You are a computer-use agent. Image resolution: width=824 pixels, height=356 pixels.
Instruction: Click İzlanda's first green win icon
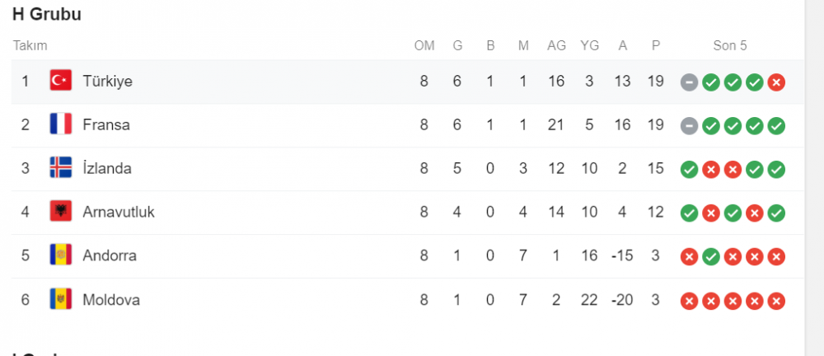coord(689,169)
